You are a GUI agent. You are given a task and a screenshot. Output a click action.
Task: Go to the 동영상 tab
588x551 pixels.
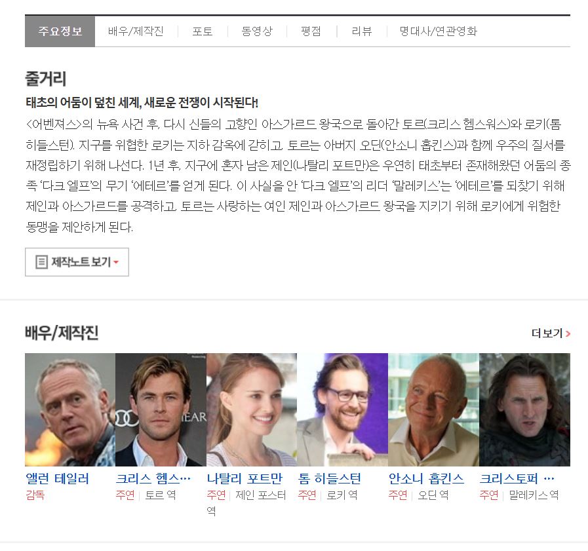(x=257, y=31)
